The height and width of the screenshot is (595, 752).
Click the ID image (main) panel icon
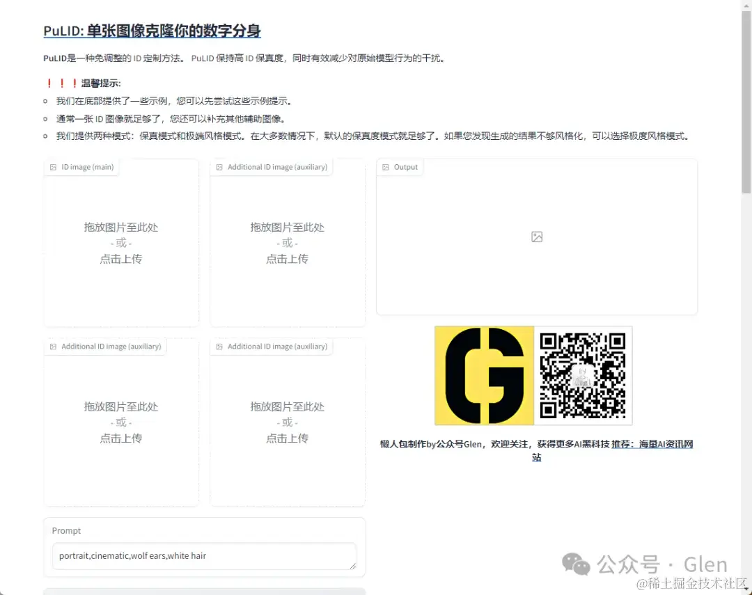tap(54, 167)
